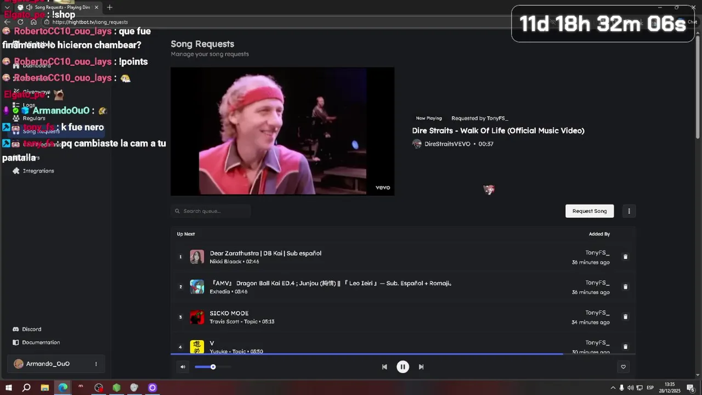Open Integrations in the sidebar
702x395 pixels.
click(x=38, y=171)
